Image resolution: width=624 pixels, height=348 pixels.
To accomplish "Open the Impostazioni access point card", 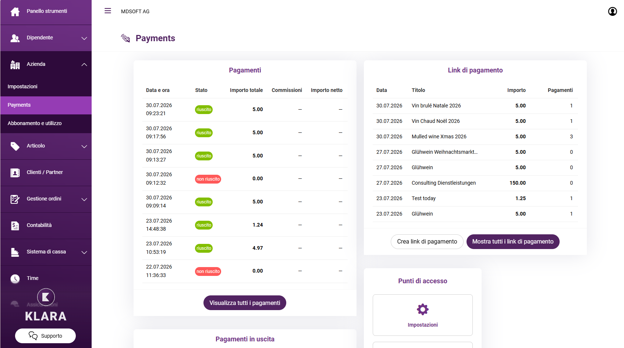I will tap(423, 315).
